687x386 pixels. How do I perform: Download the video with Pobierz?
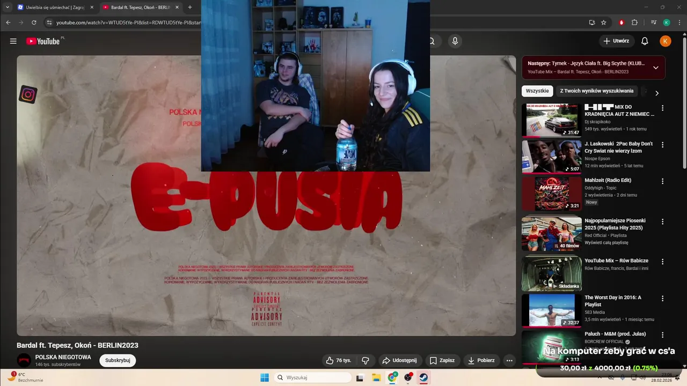[x=481, y=360]
